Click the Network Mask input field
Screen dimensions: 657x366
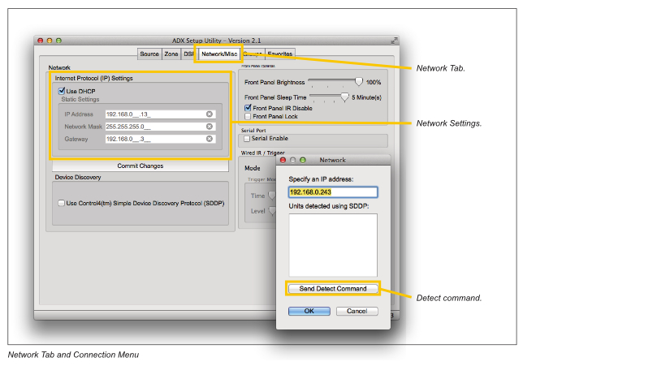point(161,127)
